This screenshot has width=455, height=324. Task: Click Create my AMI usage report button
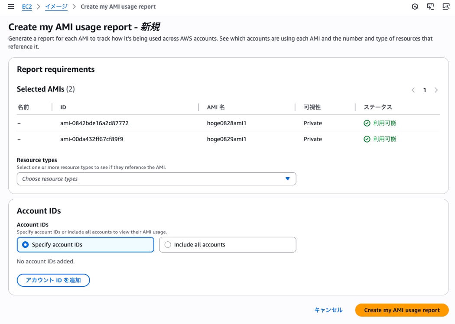402,310
